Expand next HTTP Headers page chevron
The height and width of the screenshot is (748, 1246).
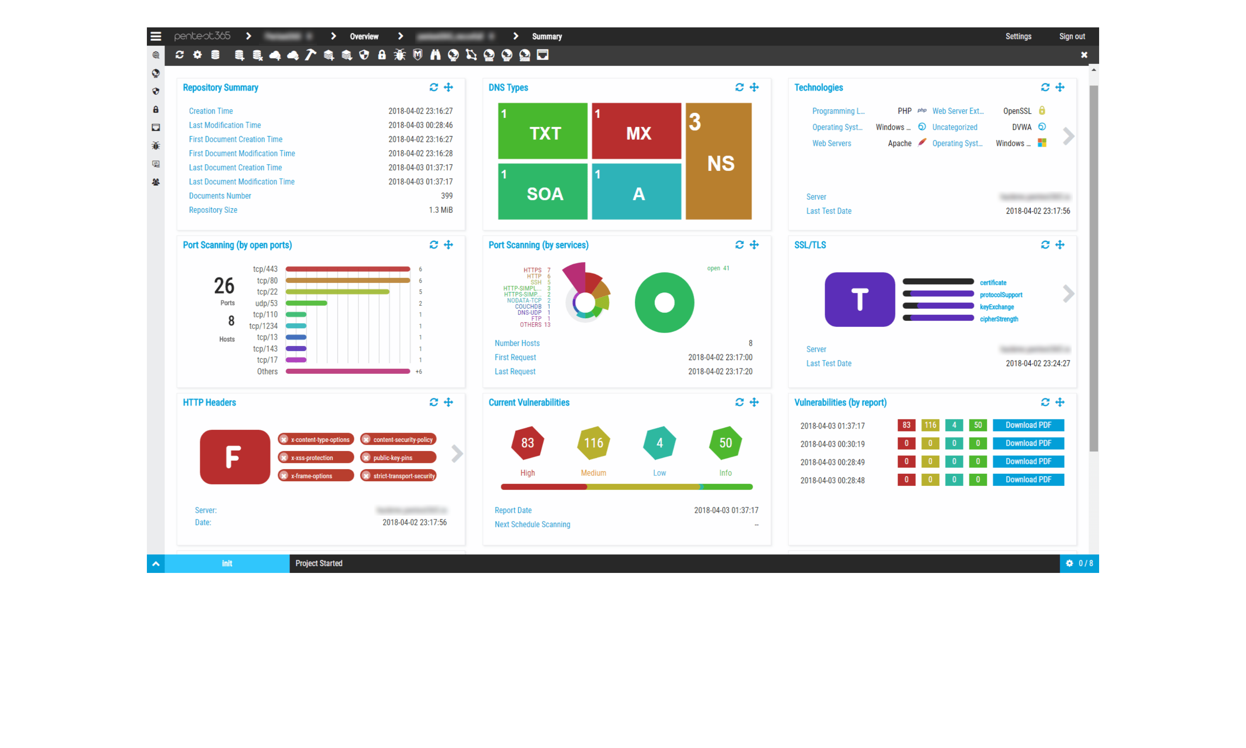[457, 453]
